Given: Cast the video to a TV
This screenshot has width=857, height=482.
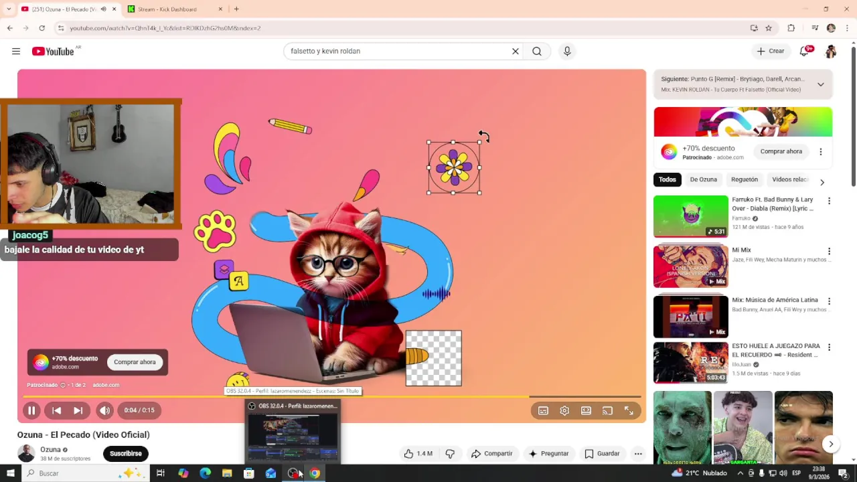Looking at the screenshot, I should pos(607,411).
